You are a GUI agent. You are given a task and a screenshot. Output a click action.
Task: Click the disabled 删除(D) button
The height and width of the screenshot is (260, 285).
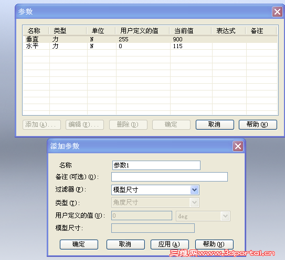point(128,125)
